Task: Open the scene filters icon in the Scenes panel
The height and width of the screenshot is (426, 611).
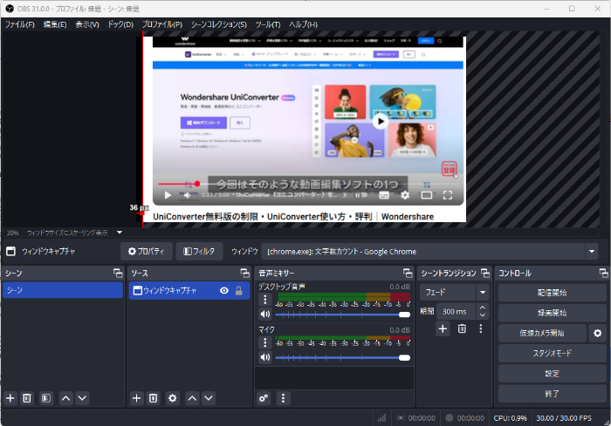Action: [x=46, y=398]
